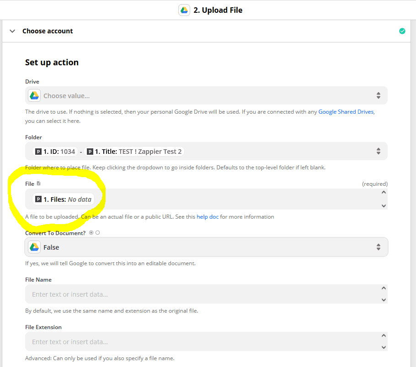Click inside the File Extension field
Viewport: 416px width, 367px height.
point(183,341)
